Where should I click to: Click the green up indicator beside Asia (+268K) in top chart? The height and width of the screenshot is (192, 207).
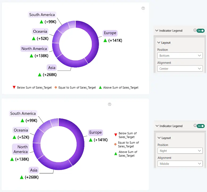[40, 75]
